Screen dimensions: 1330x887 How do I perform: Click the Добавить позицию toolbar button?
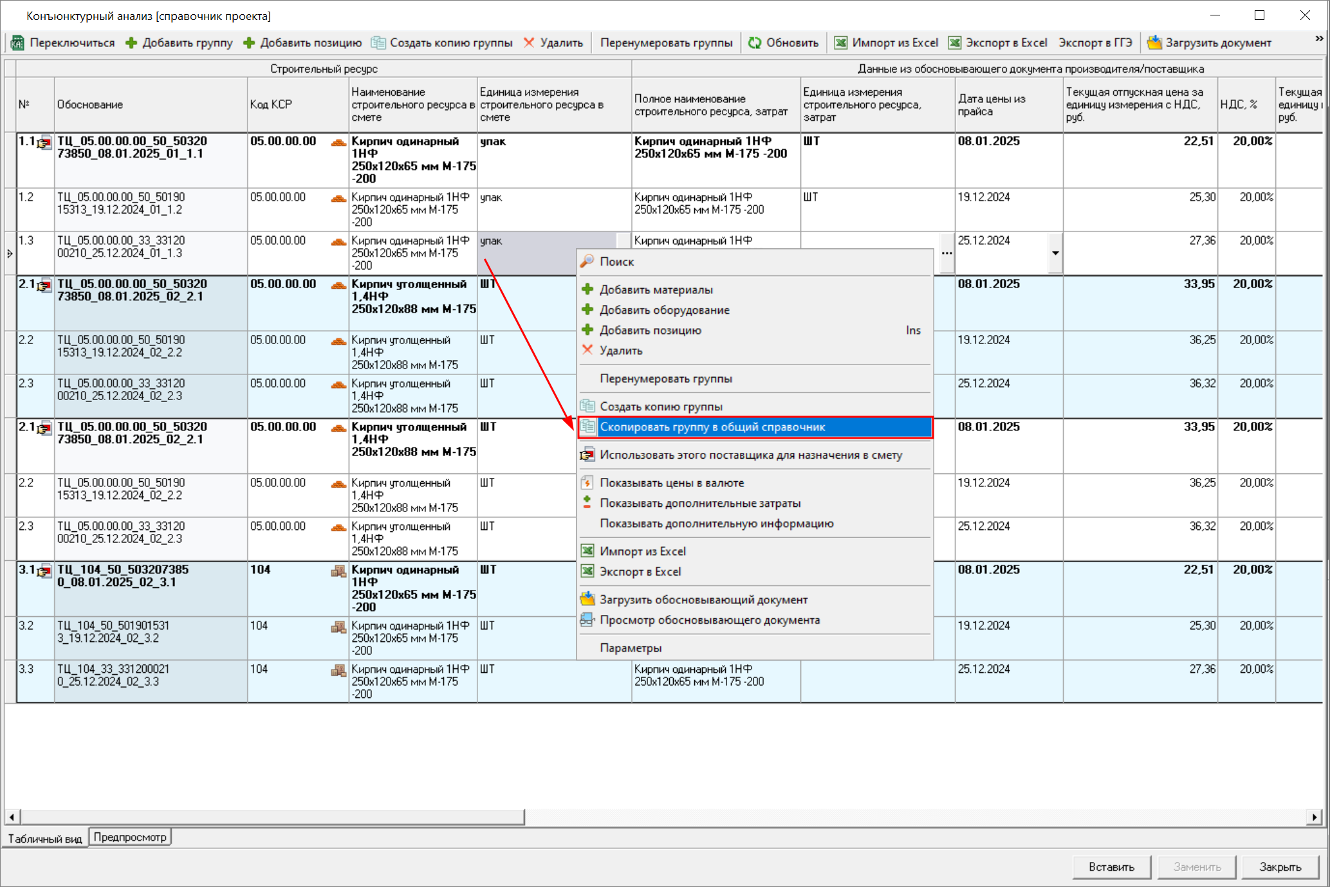[x=302, y=43]
